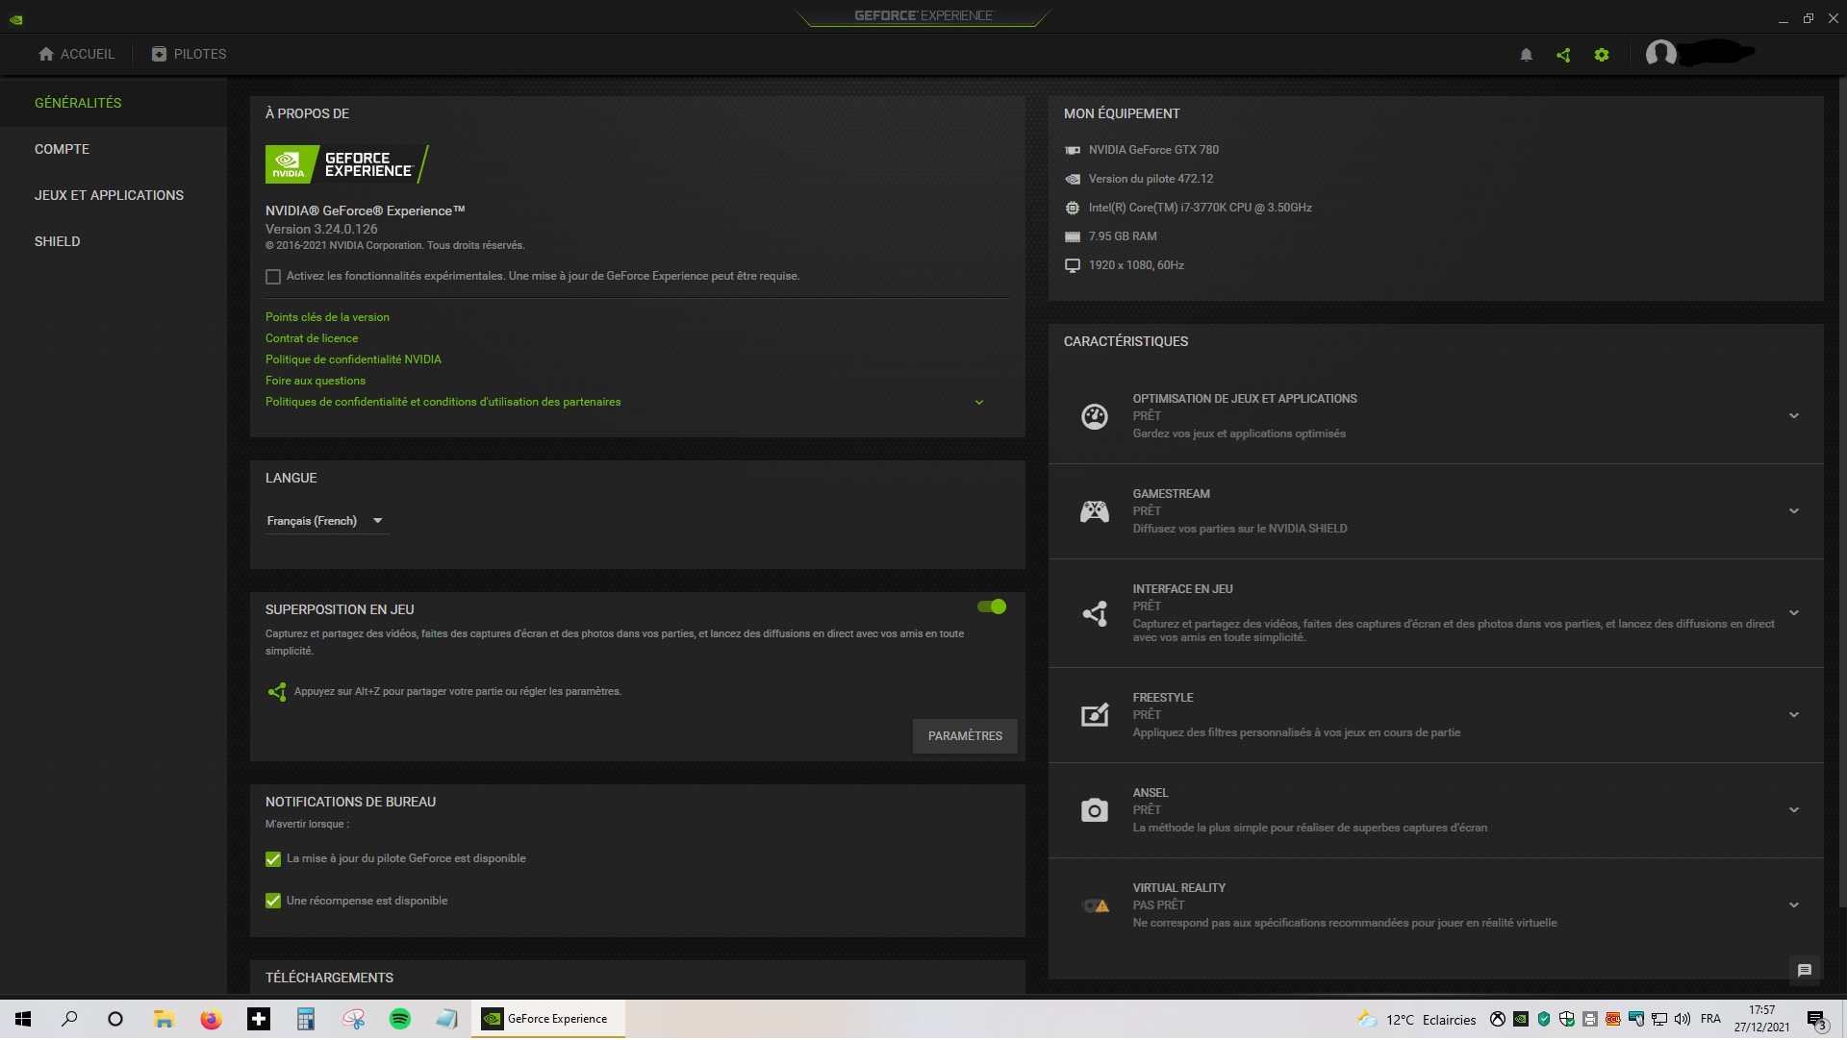The image size is (1847, 1040).
Task: Turn off the Superposition en jeu switch
Action: pos(992,607)
